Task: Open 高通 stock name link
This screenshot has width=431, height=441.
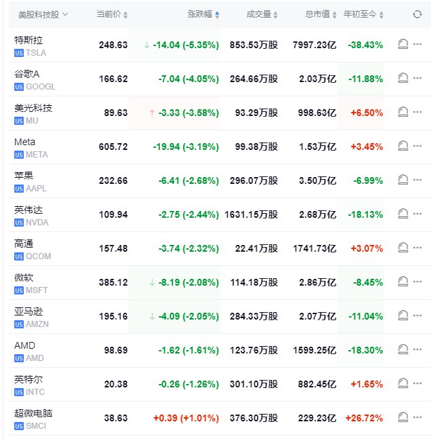Action: 24,244
